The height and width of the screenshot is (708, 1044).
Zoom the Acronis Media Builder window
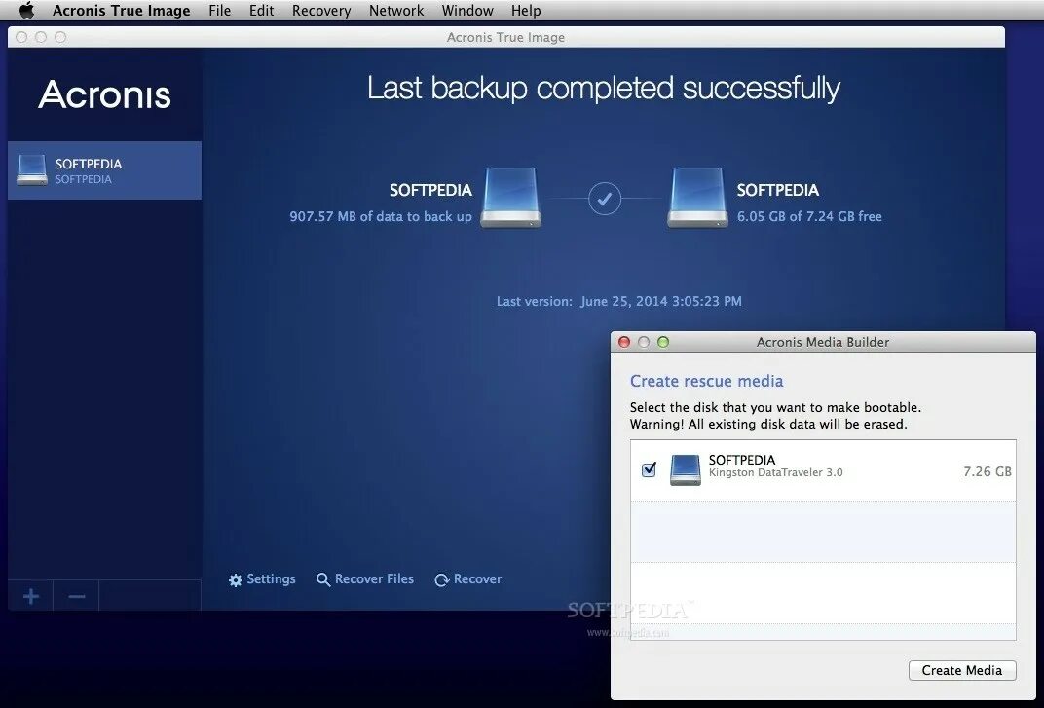(663, 342)
